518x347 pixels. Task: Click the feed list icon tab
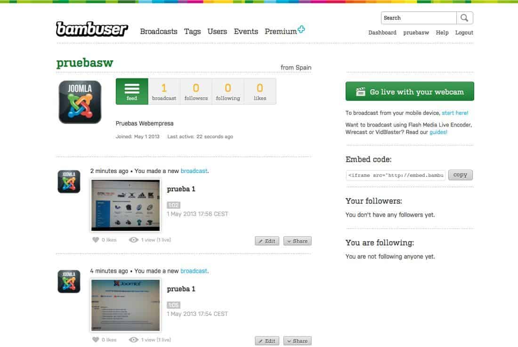132,91
